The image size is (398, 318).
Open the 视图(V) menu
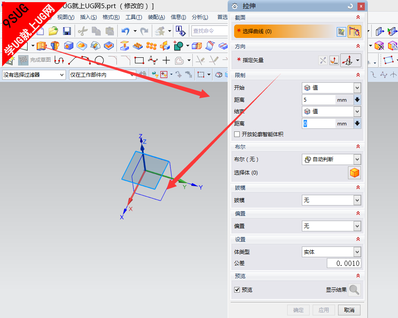(x=66, y=17)
